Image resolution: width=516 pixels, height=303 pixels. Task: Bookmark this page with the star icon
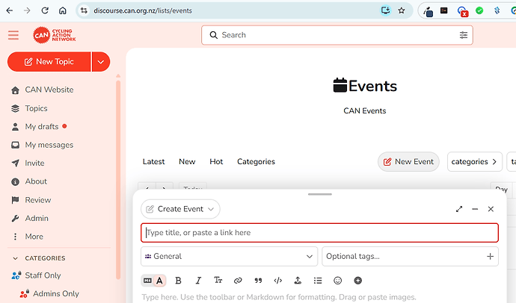pyautogui.click(x=402, y=10)
